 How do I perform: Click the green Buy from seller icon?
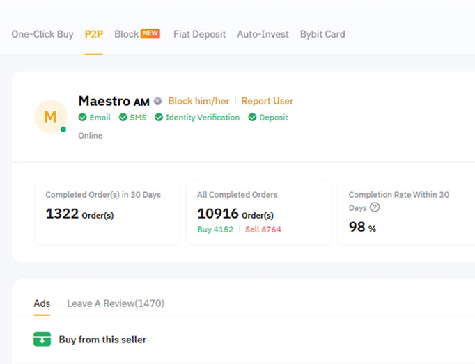click(x=42, y=339)
